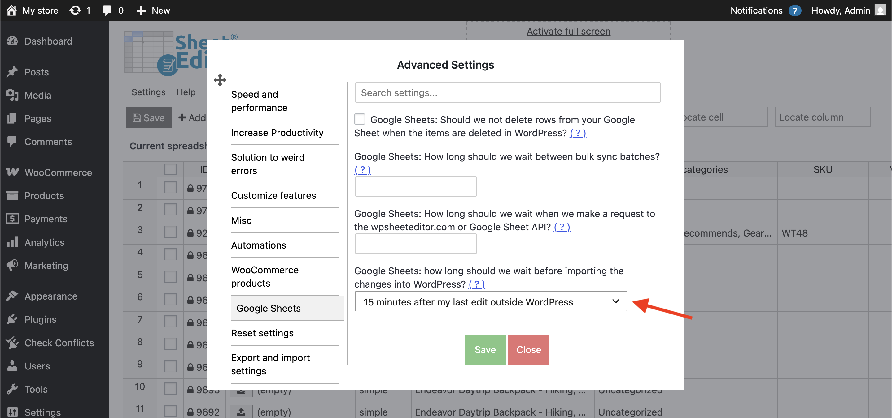Screen dimensions: 892x418
Task: Click the bulk sync batches wait input
Action: 416,187
